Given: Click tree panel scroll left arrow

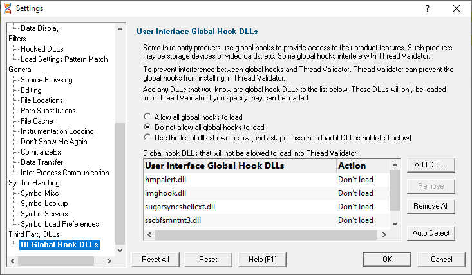Looking at the screenshot, I should tap(12, 261).
